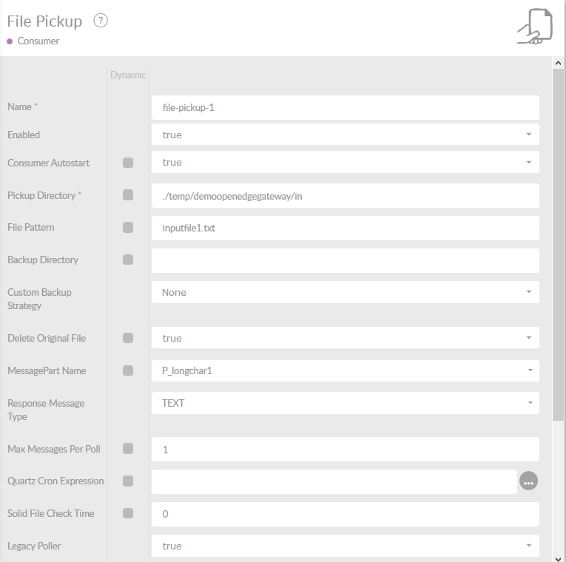Open the Response Message Type dropdown
The image size is (566, 562).
pos(345,403)
